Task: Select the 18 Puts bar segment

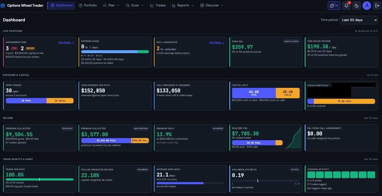Action: tap(26, 101)
